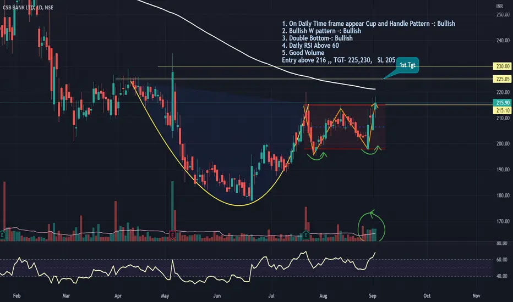Screen dimensions: 513x302
Task: Select text 'Double Bottom-: Bullish'
Action: (x=320, y=38)
